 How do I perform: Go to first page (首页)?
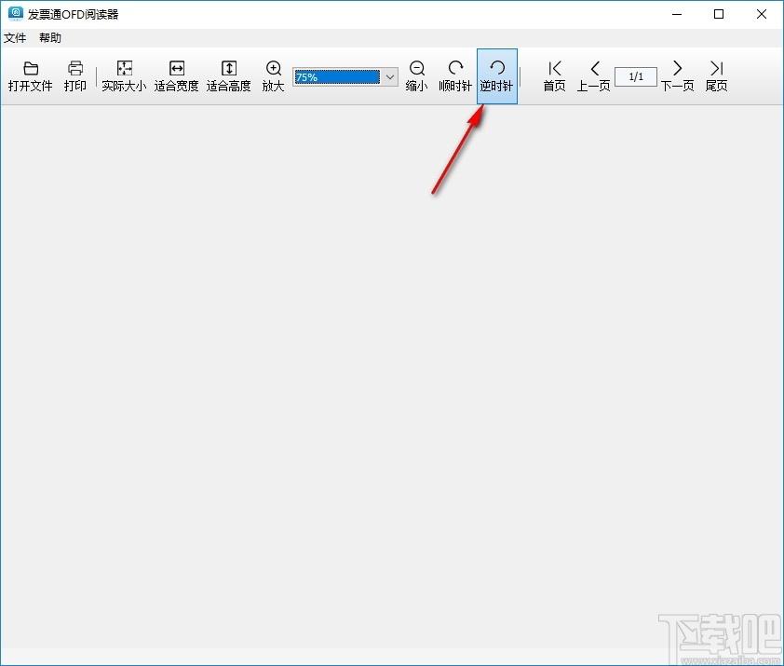(x=555, y=76)
